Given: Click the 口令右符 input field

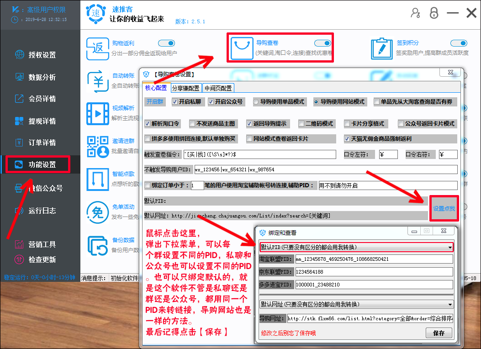Looking at the screenshot, I should 448,154.
